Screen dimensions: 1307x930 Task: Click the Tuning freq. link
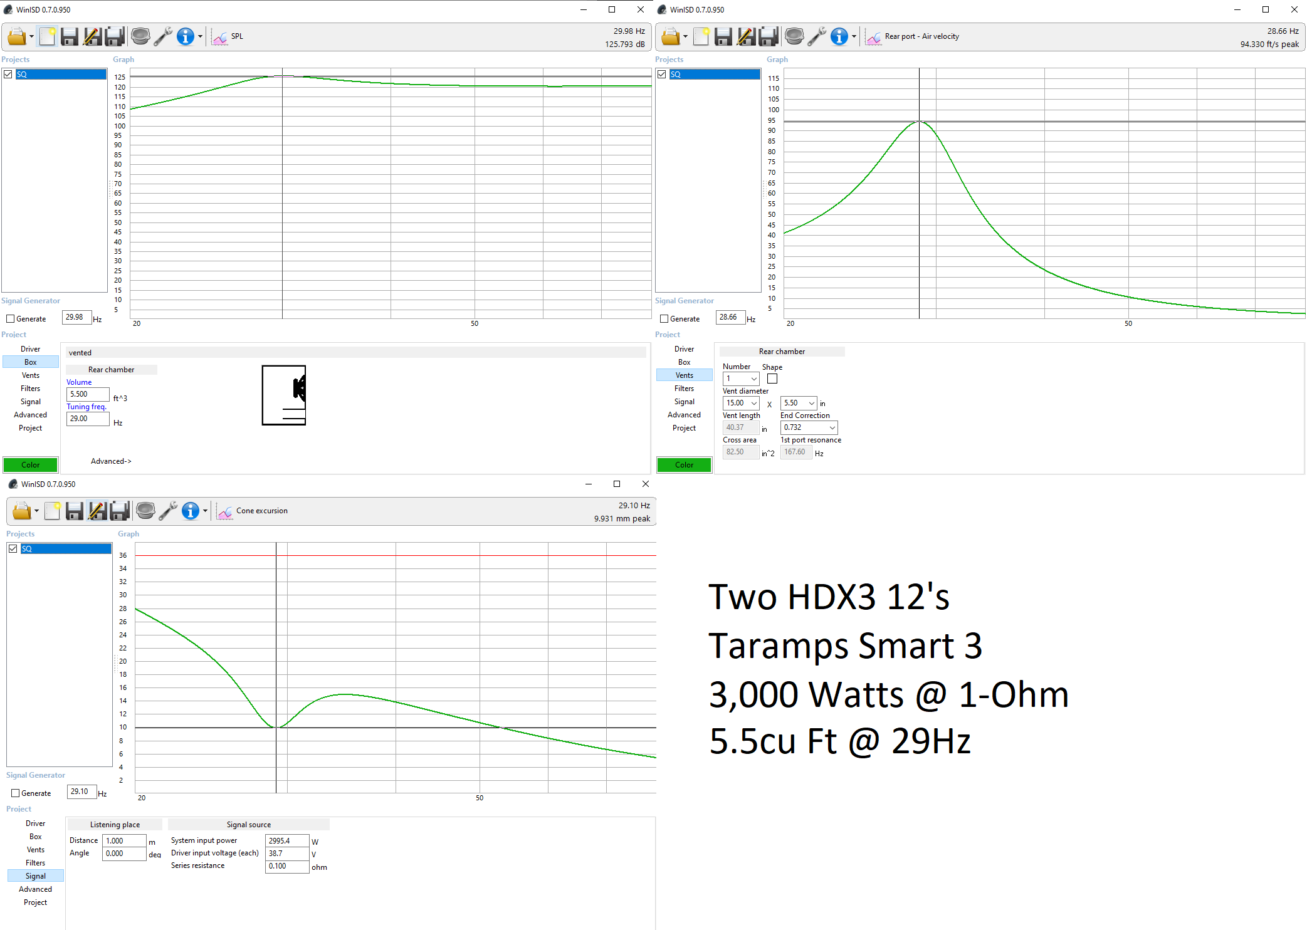coord(87,407)
